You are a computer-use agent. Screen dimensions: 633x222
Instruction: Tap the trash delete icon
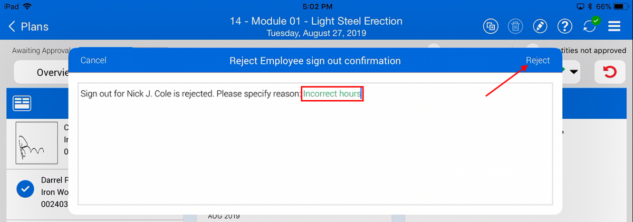click(515, 26)
